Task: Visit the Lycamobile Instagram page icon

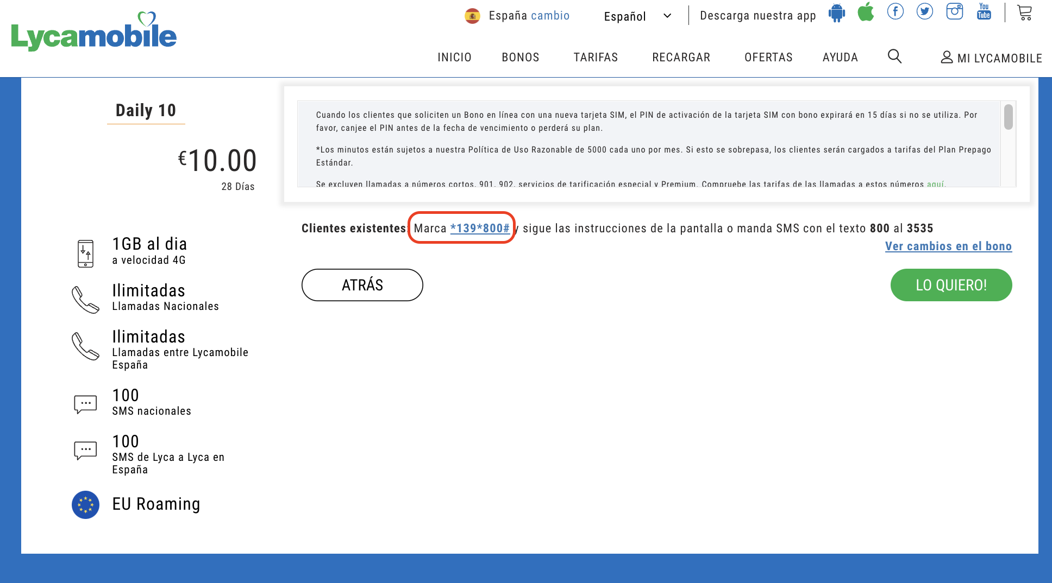Action: 955,11
